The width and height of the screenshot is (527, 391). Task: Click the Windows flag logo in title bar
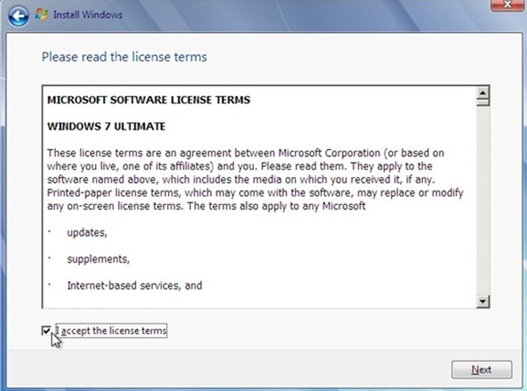[42, 14]
